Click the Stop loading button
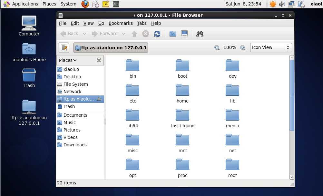 [x=145, y=34]
